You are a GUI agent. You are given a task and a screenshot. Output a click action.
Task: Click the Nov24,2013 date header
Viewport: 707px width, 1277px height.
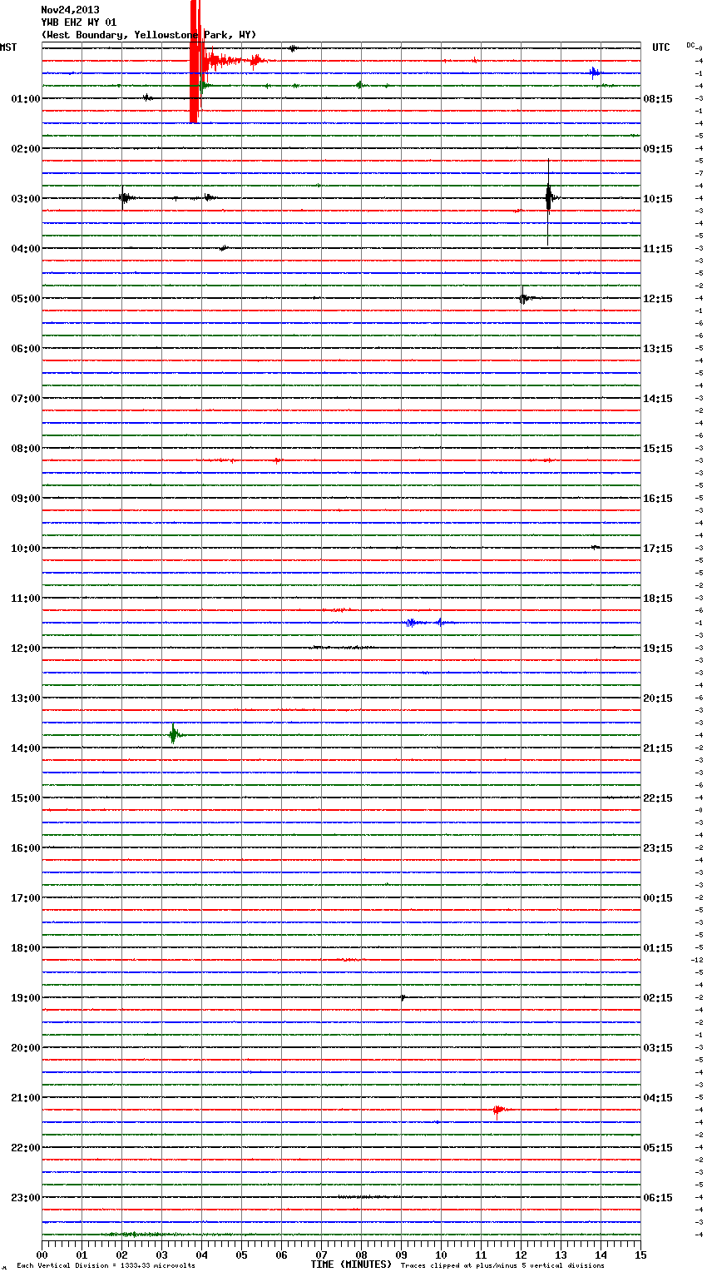[70, 10]
